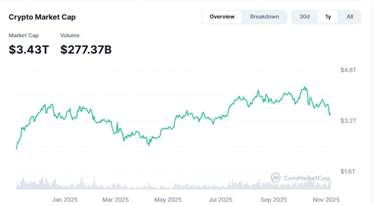
Task: Click the Nov 2025 axis label
Action: [x=326, y=200]
